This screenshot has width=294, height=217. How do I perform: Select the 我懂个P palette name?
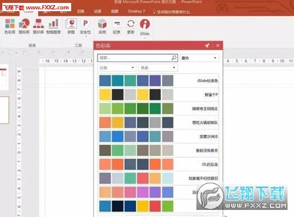click(211, 95)
